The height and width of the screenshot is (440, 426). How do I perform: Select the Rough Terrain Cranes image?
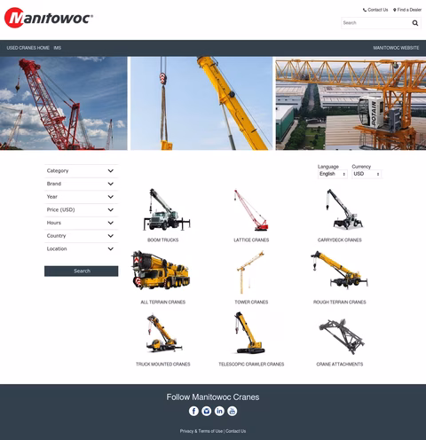coord(339,270)
